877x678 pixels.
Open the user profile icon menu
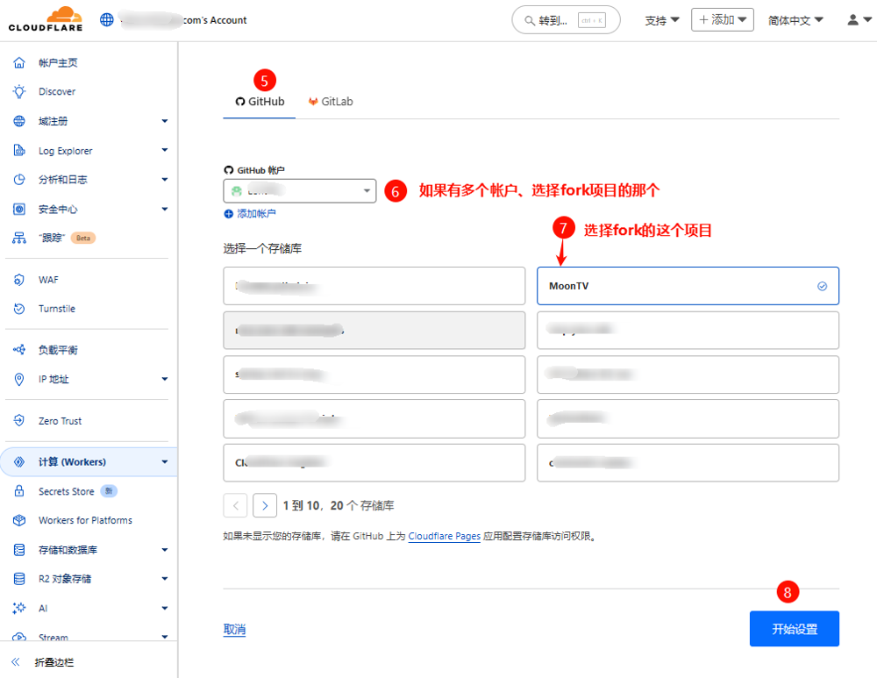pyautogui.click(x=859, y=20)
